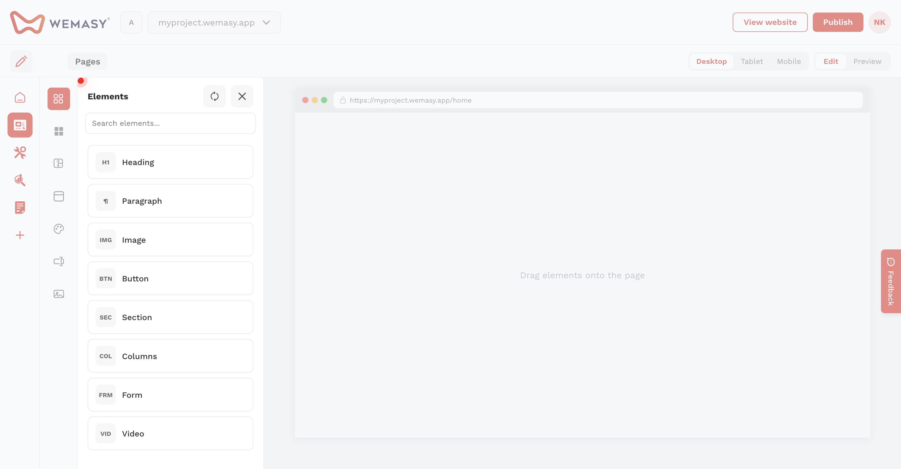Select the Section element

click(x=170, y=317)
